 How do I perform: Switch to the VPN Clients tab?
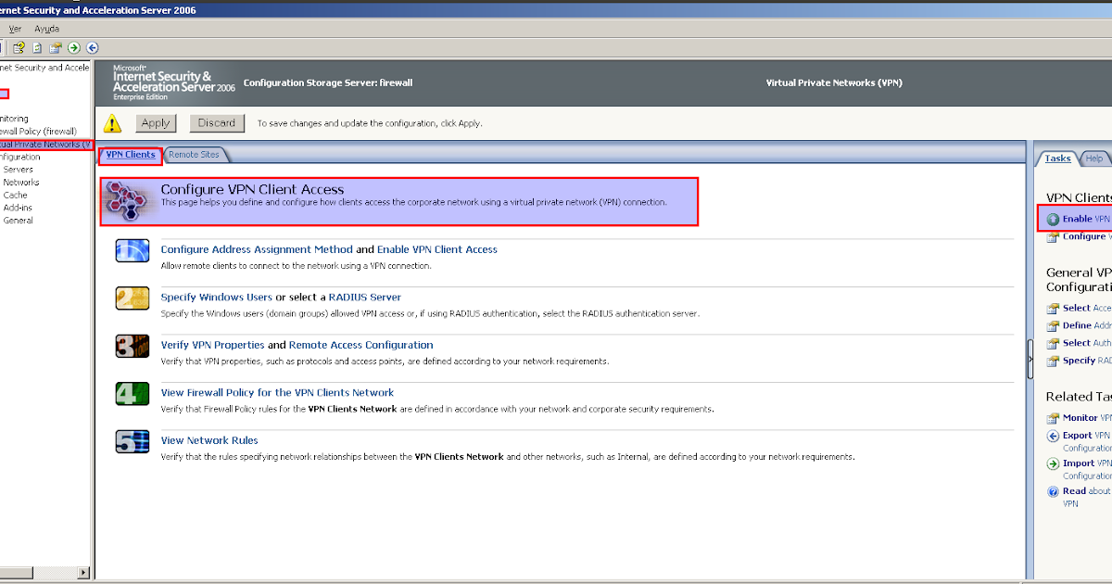pos(131,155)
